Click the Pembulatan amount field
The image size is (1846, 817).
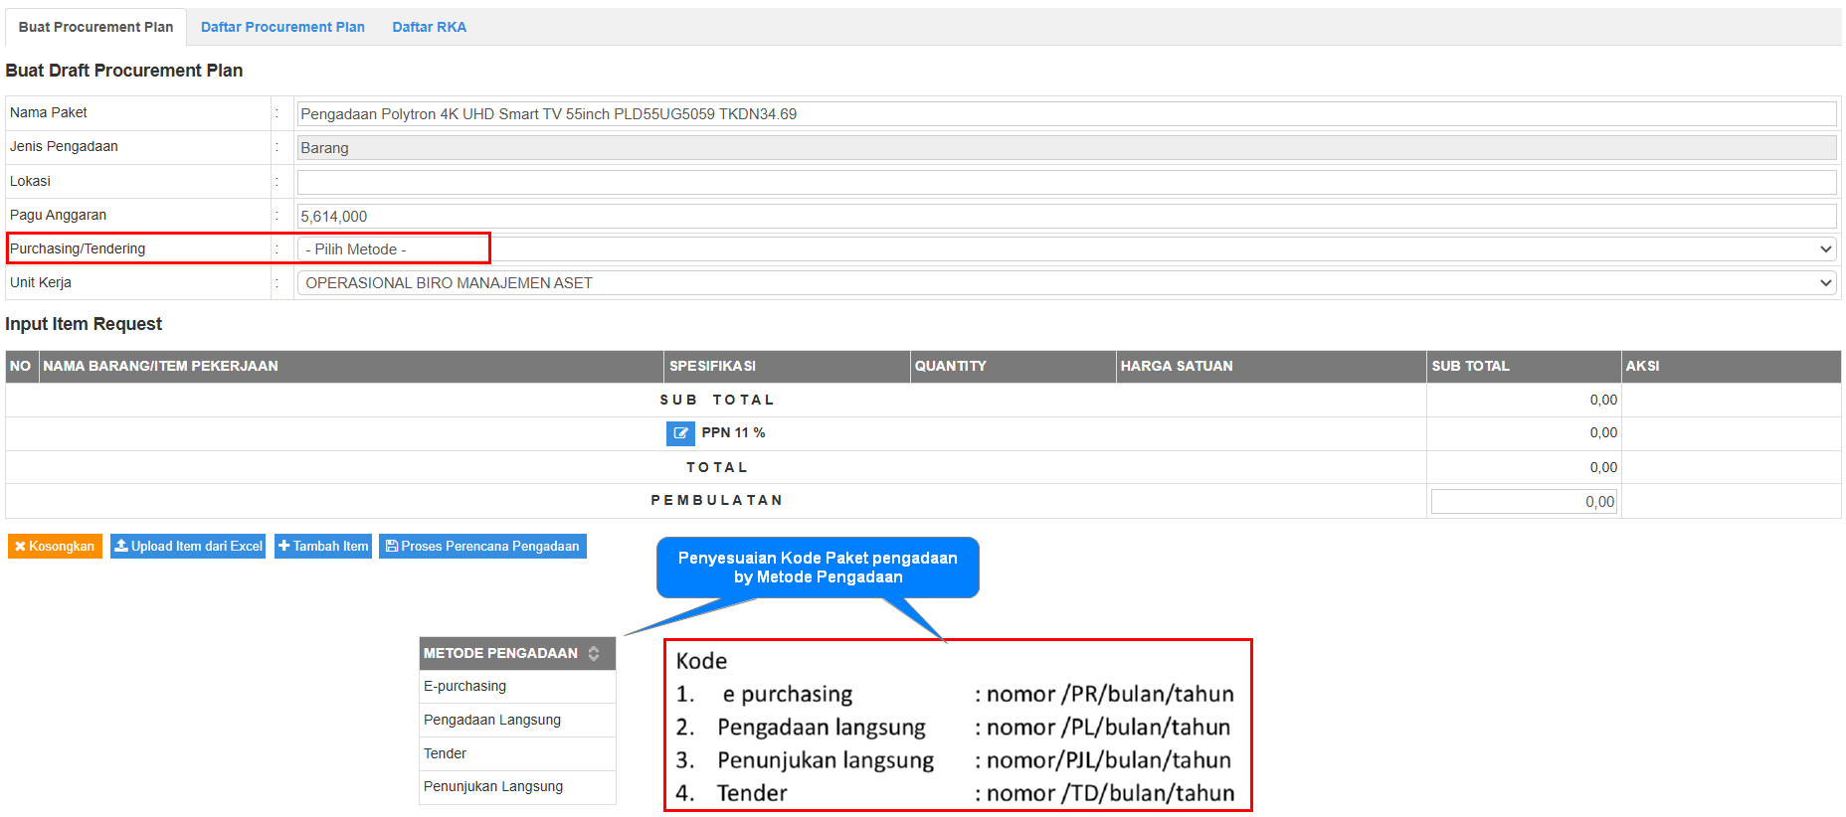click(x=1523, y=502)
